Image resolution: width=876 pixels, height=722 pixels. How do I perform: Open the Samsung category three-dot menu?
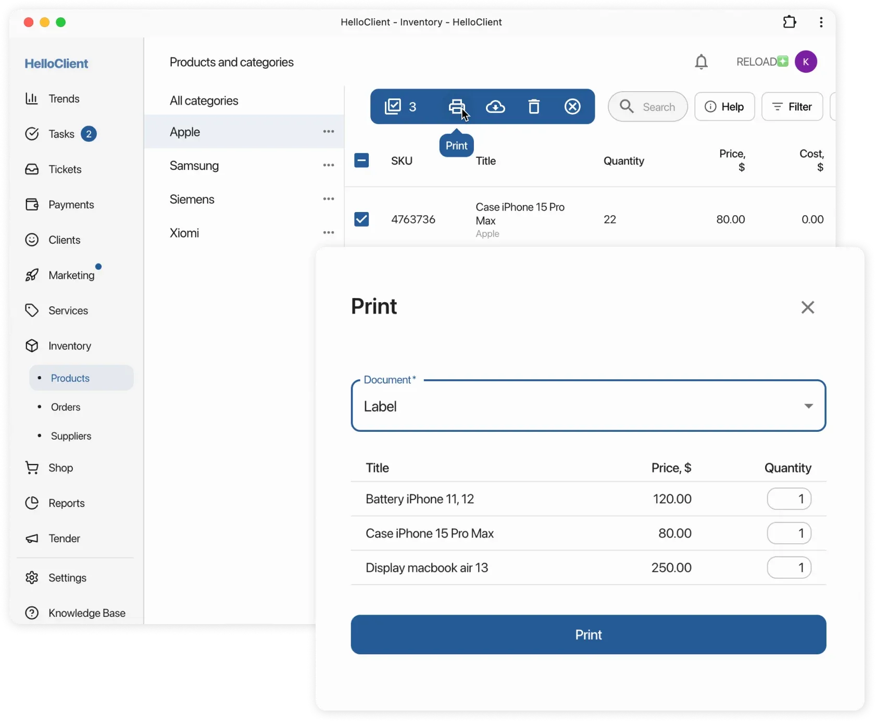328,166
